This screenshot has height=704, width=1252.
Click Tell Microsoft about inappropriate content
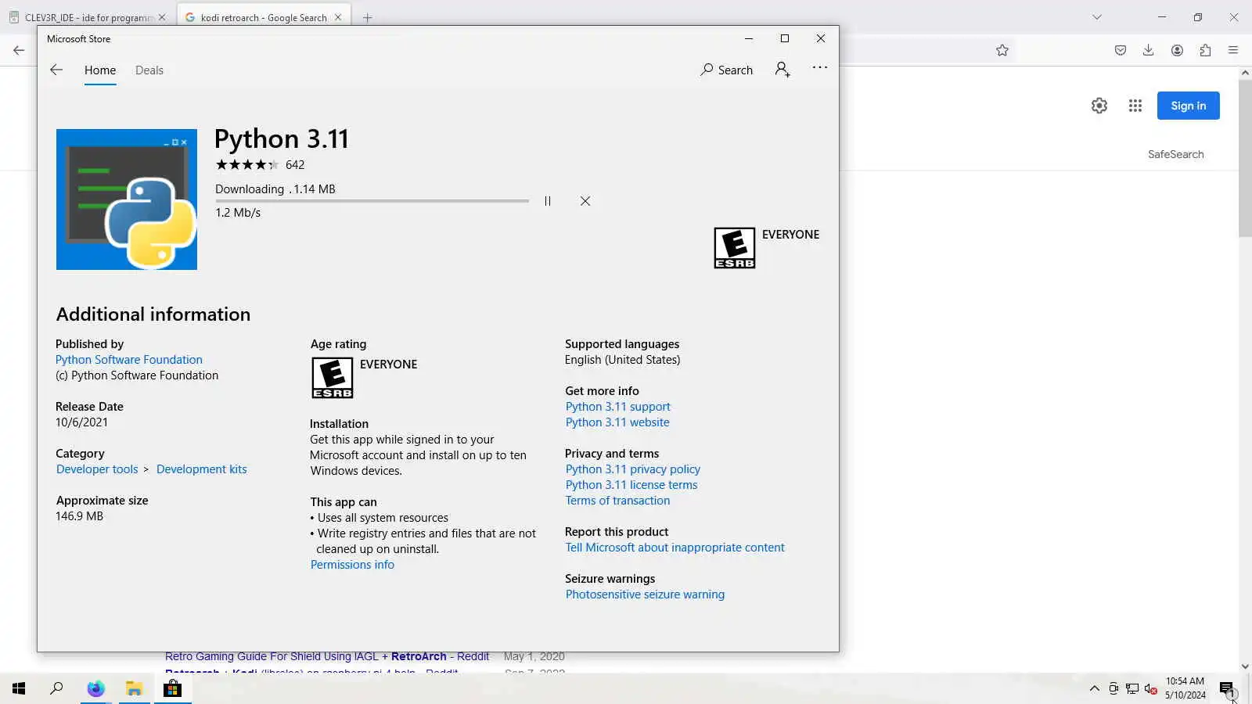click(x=675, y=548)
